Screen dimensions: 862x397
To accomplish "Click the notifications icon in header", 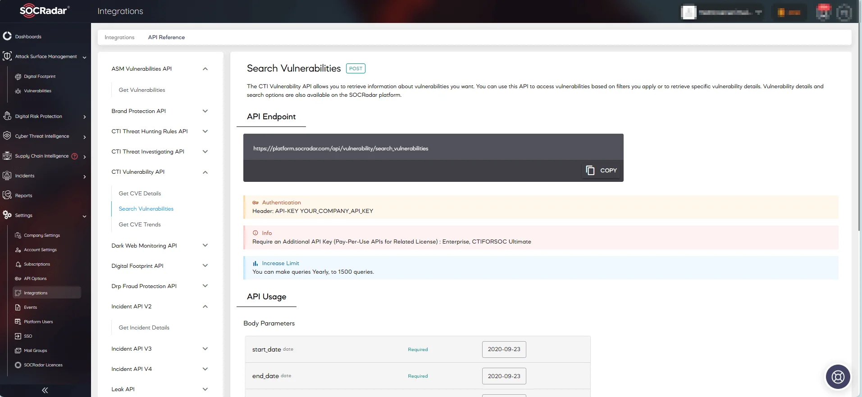I will click(x=824, y=12).
